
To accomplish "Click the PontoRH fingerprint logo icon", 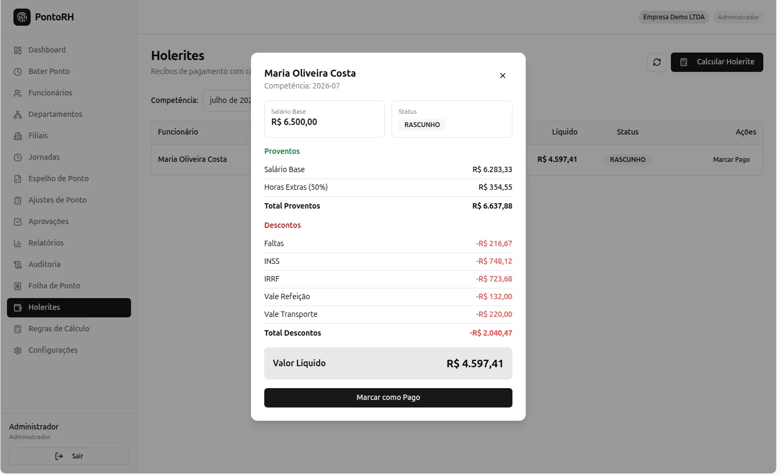I will (x=22, y=17).
